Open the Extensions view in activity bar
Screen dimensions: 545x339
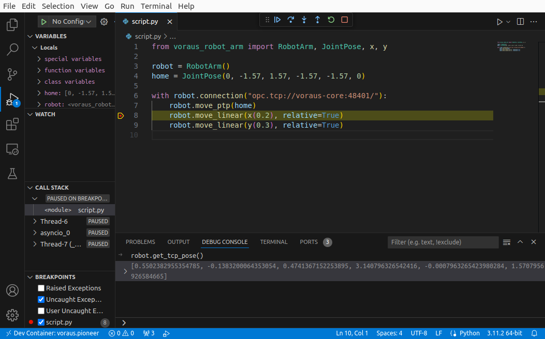pyautogui.click(x=12, y=125)
